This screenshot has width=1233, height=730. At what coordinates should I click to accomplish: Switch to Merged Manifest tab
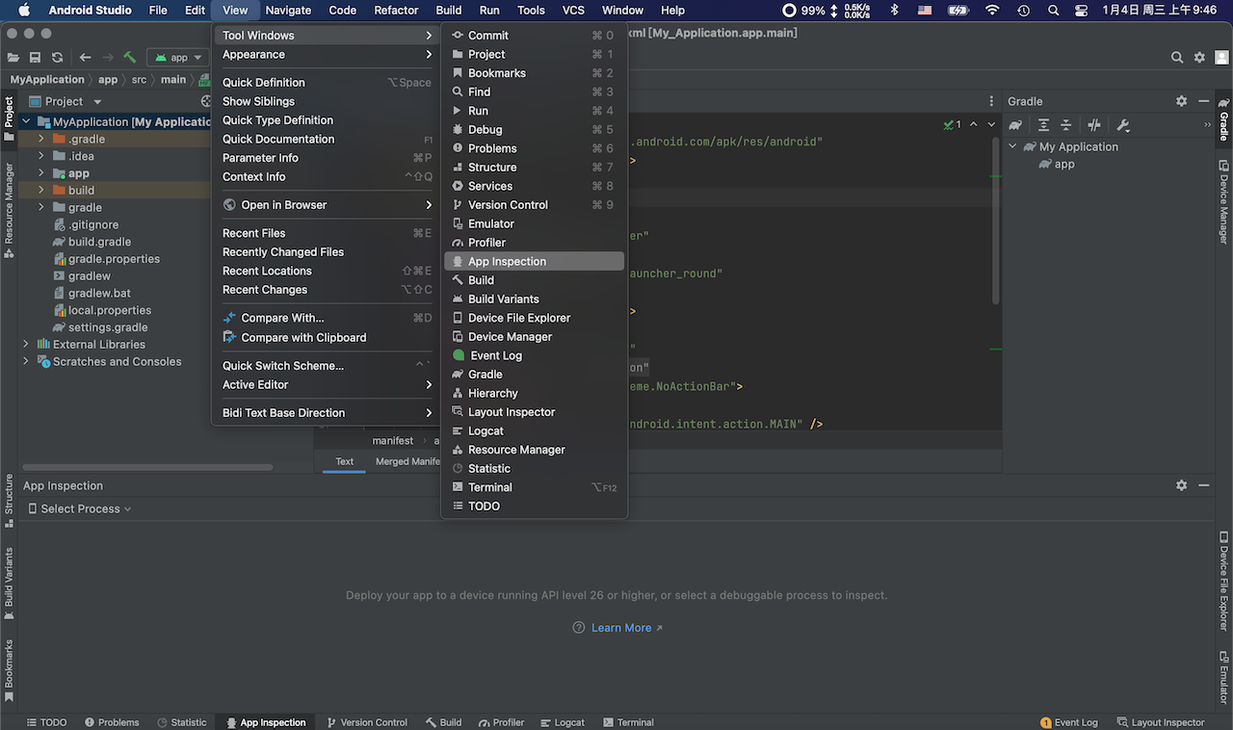click(407, 461)
